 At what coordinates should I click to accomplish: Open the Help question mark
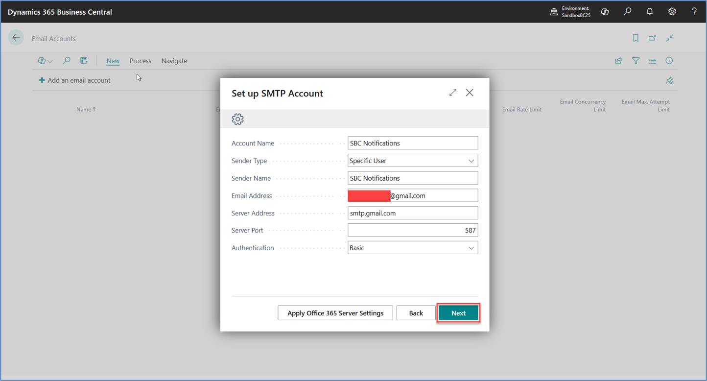click(x=694, y=12)
